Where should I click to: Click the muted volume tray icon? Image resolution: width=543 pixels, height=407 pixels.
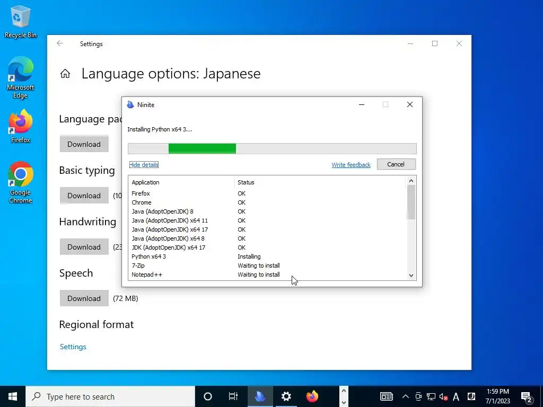pyautogui.click(x=444, y=396)
